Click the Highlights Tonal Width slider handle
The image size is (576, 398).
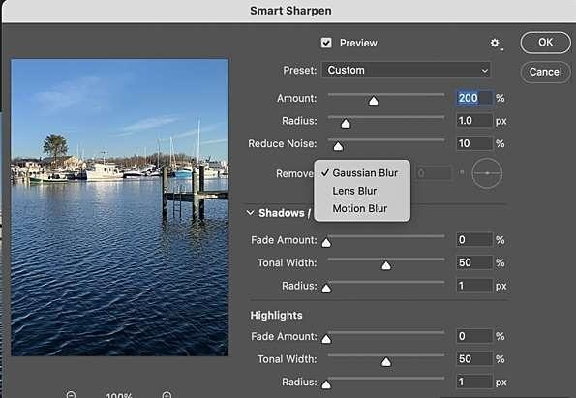pyautogui.click(x=386, y=362)
